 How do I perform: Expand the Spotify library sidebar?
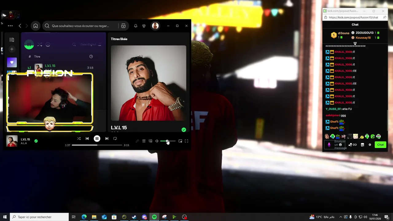point(12,40)
